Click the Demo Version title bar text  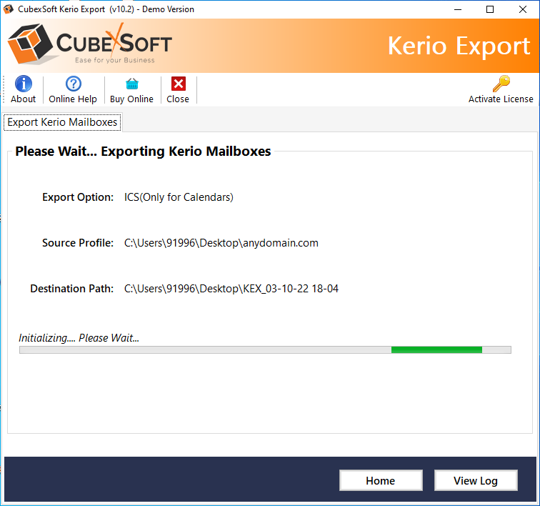[x=168, y=9]
